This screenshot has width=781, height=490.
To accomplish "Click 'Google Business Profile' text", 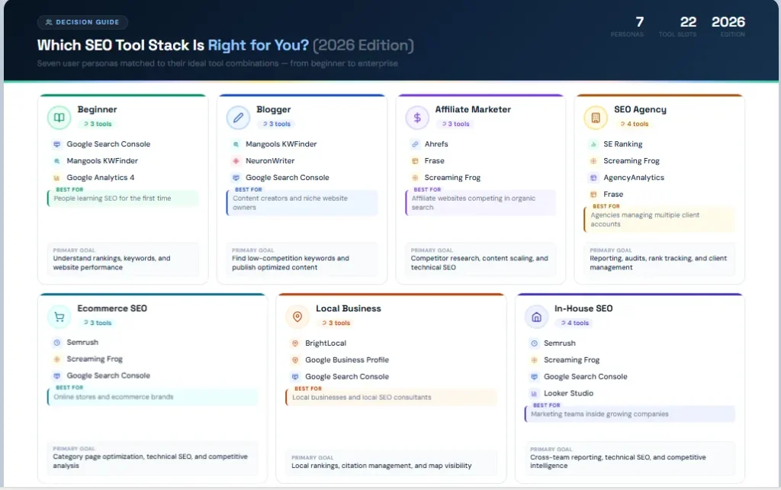I will (x=347, y=360).
